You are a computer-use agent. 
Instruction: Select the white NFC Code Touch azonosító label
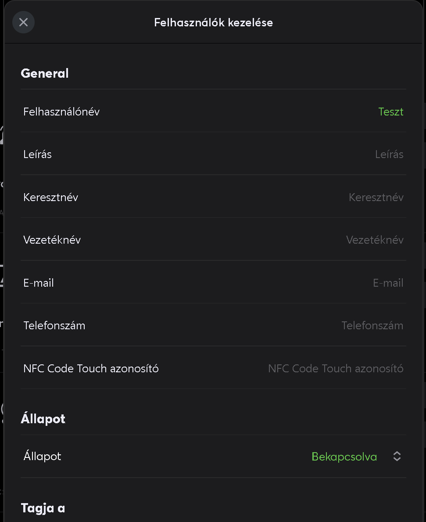(91, 368)
